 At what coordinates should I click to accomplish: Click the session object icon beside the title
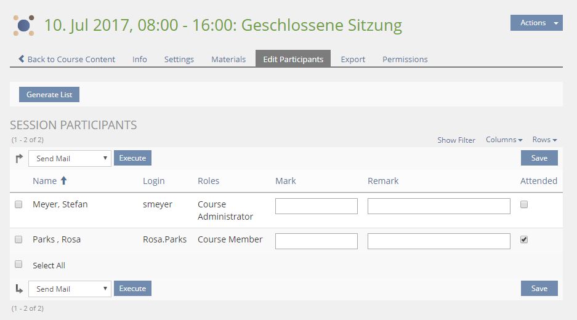click(x=24, y=25)
